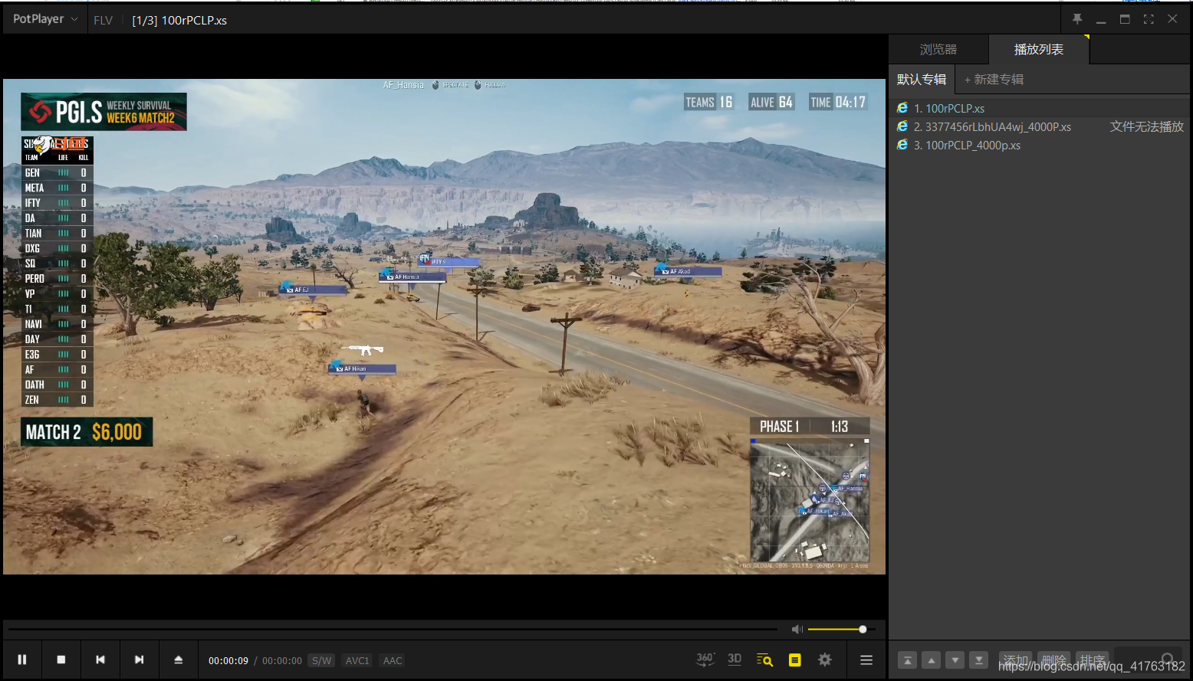
Task: Open the PotPlayer dropdown menu
Action: point(45,19)
